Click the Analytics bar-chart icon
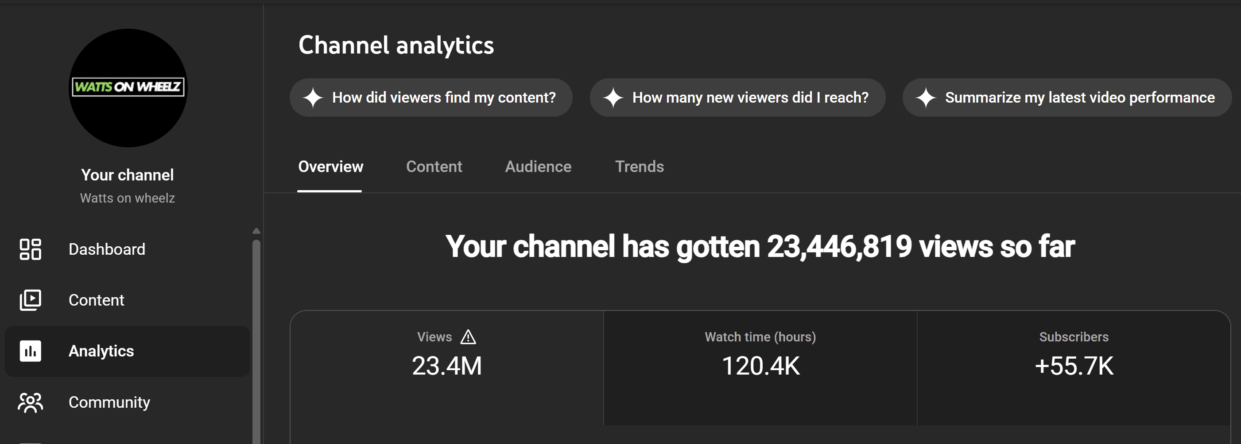This screenshot has height=444, width=1241. [31, 351]
